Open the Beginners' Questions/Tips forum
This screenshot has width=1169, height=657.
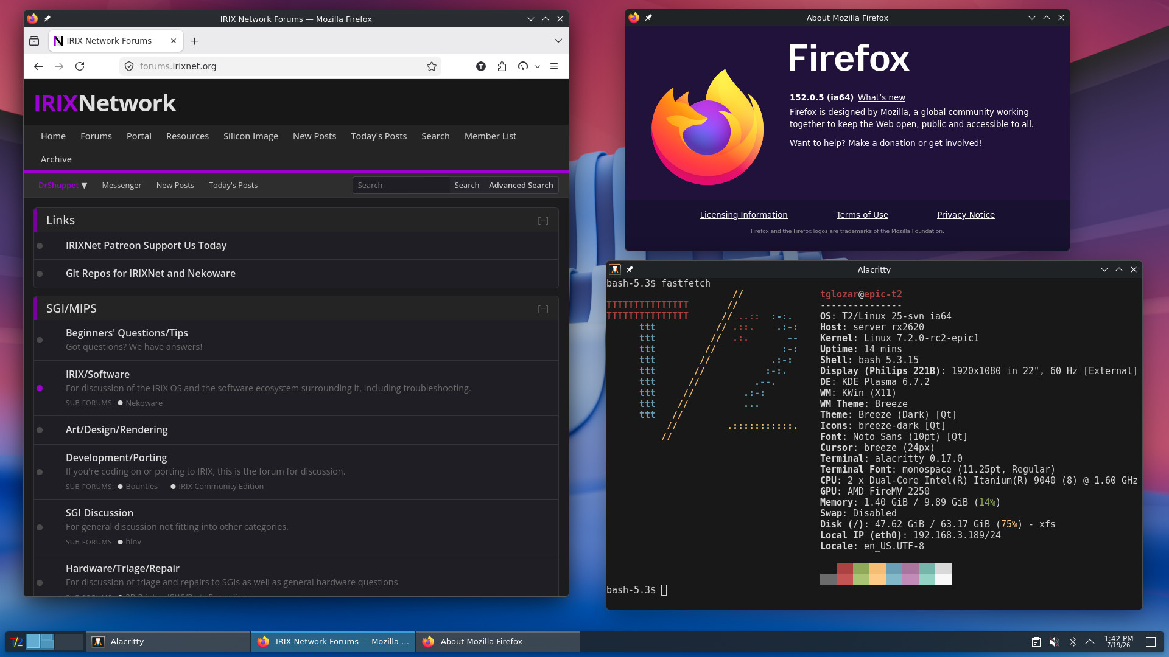click(x=127, y=333)
